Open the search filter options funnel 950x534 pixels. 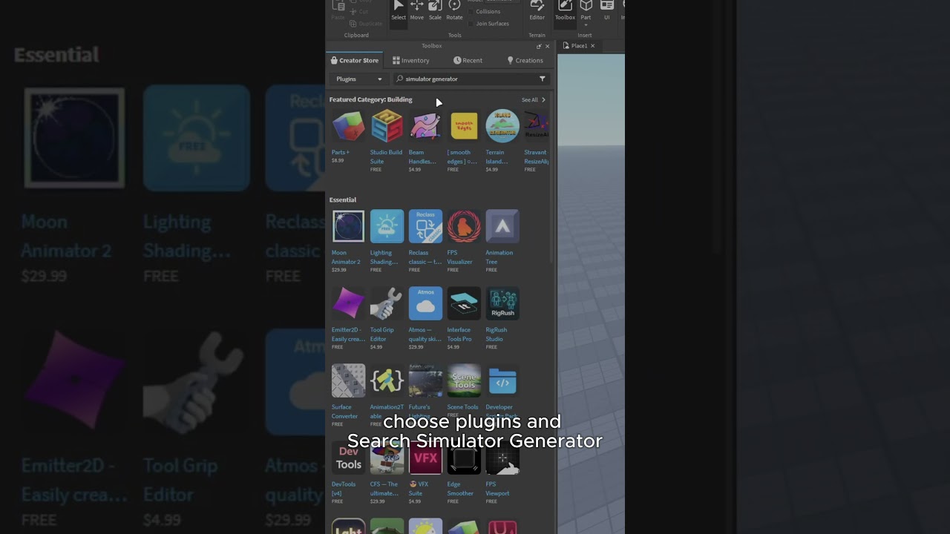(542, 79)
